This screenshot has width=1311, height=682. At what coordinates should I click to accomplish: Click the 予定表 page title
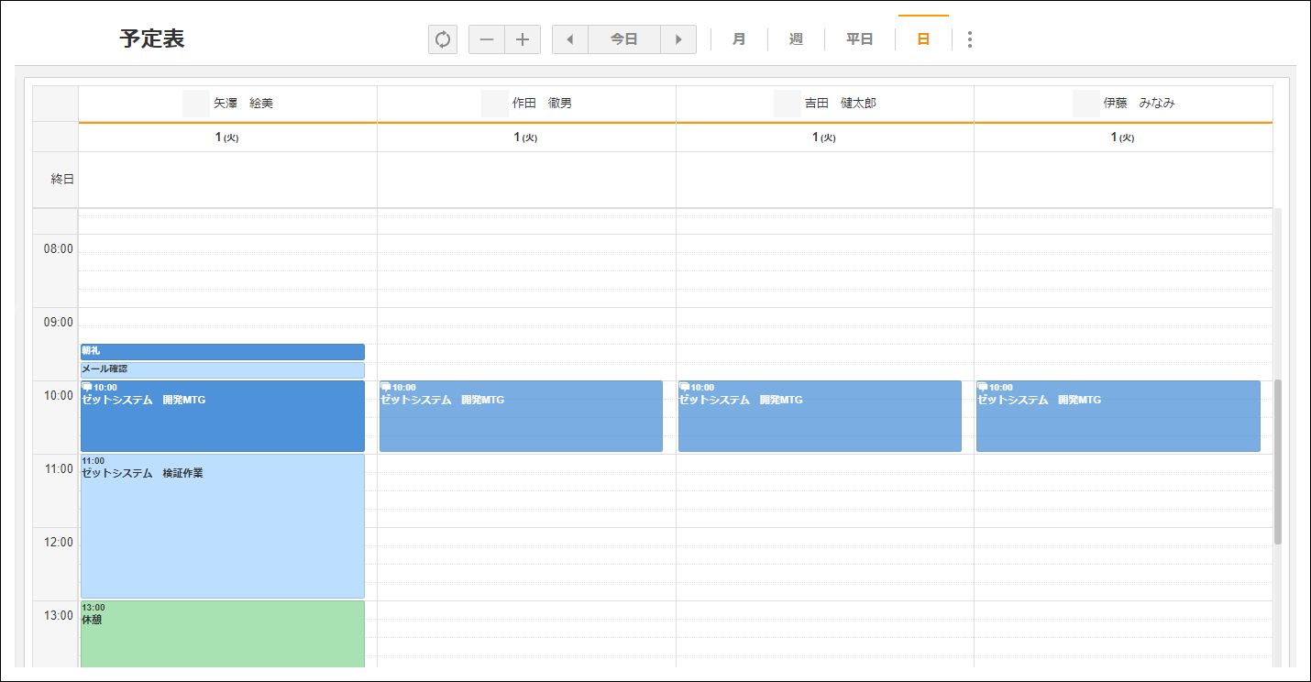[152, 39]
